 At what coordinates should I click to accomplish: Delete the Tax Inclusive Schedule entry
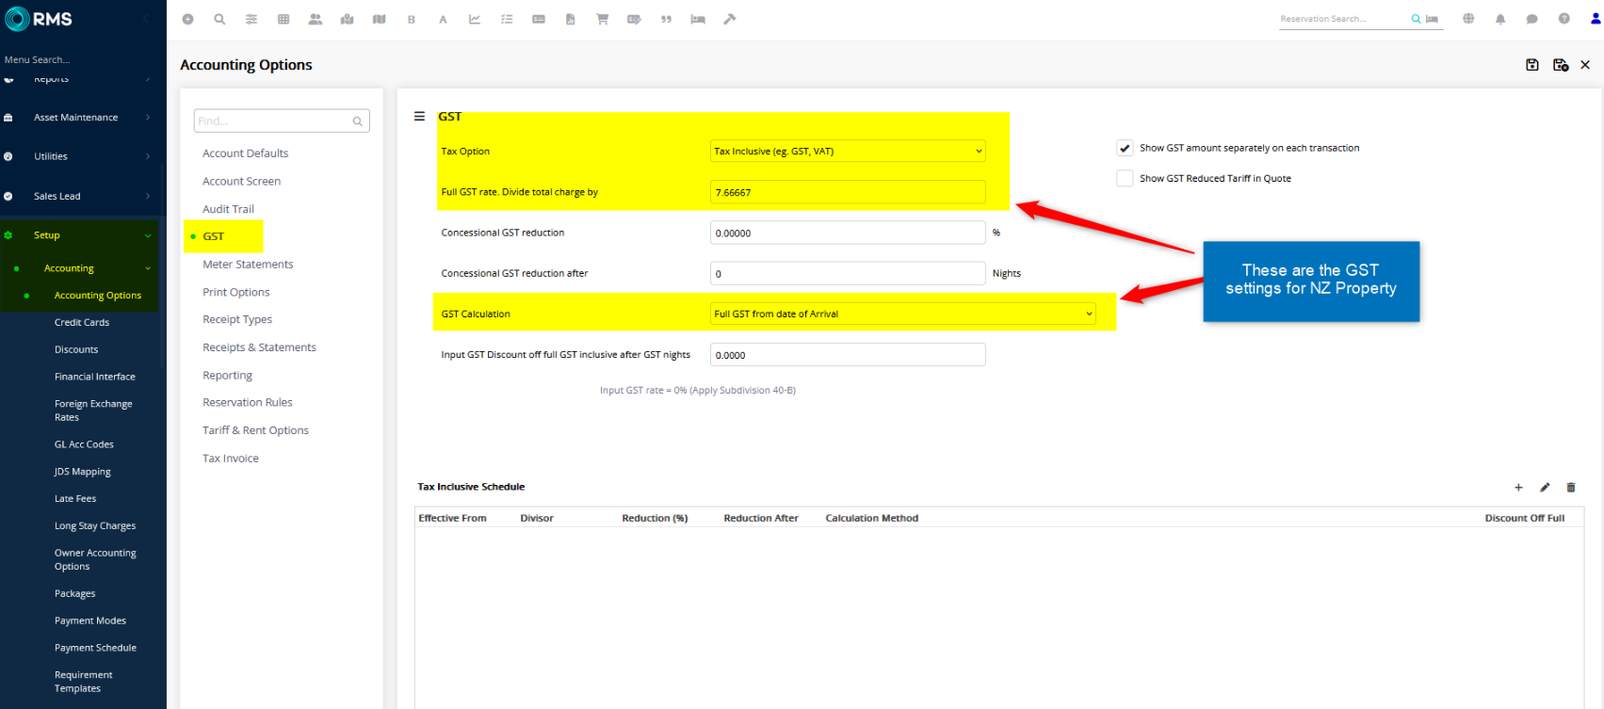point(1571,488)
